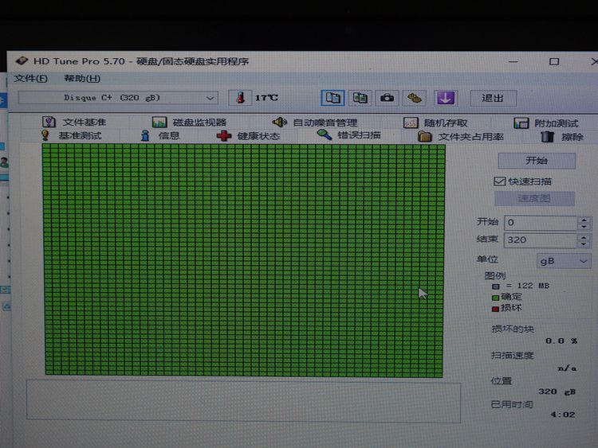Switch to the 擦除 tab
Image resolution: width=598 pixels, height=448 pixels.
click(563, 137)
